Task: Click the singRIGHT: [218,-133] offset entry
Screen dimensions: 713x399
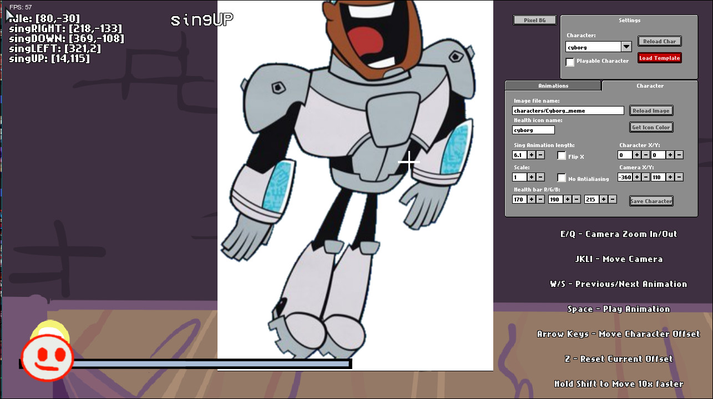Action: pos(65,28)
